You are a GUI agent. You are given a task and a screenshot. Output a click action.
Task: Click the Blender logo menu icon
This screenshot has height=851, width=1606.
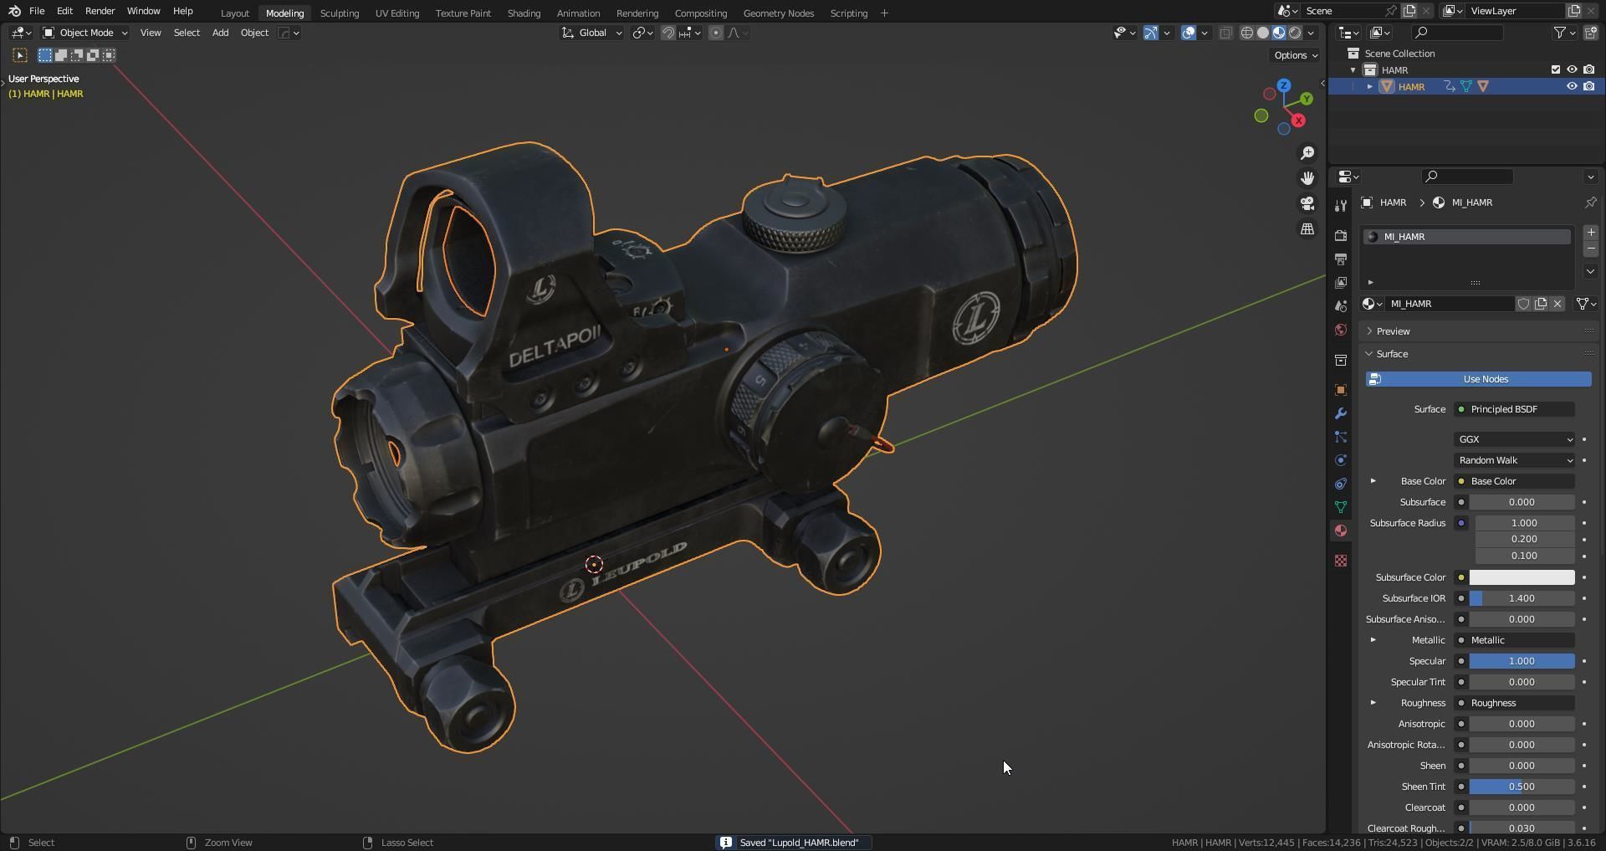(x=14, y=11)
